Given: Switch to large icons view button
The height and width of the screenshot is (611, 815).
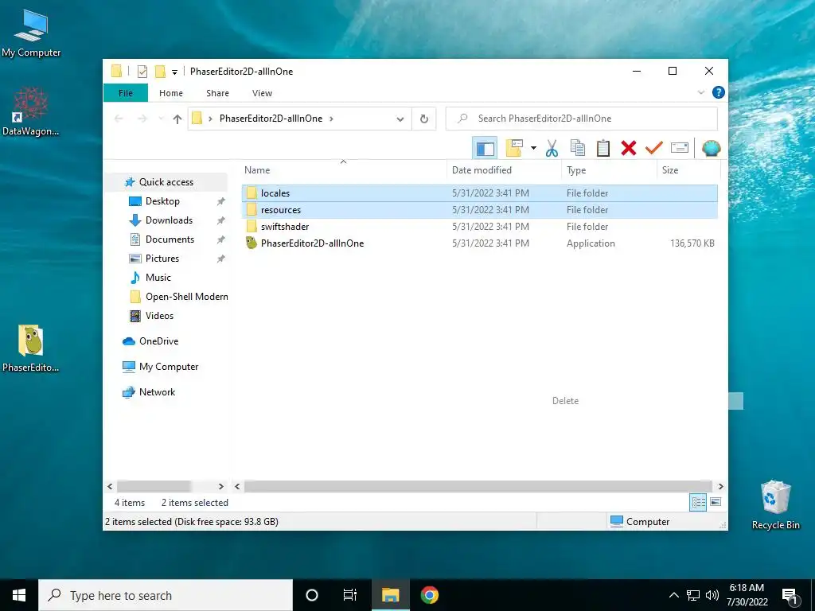Looking at the screenshot, I should (716, 502).
